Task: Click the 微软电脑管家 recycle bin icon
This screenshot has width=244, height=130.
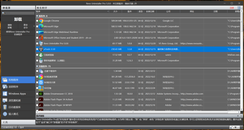Action: [41, 60]
